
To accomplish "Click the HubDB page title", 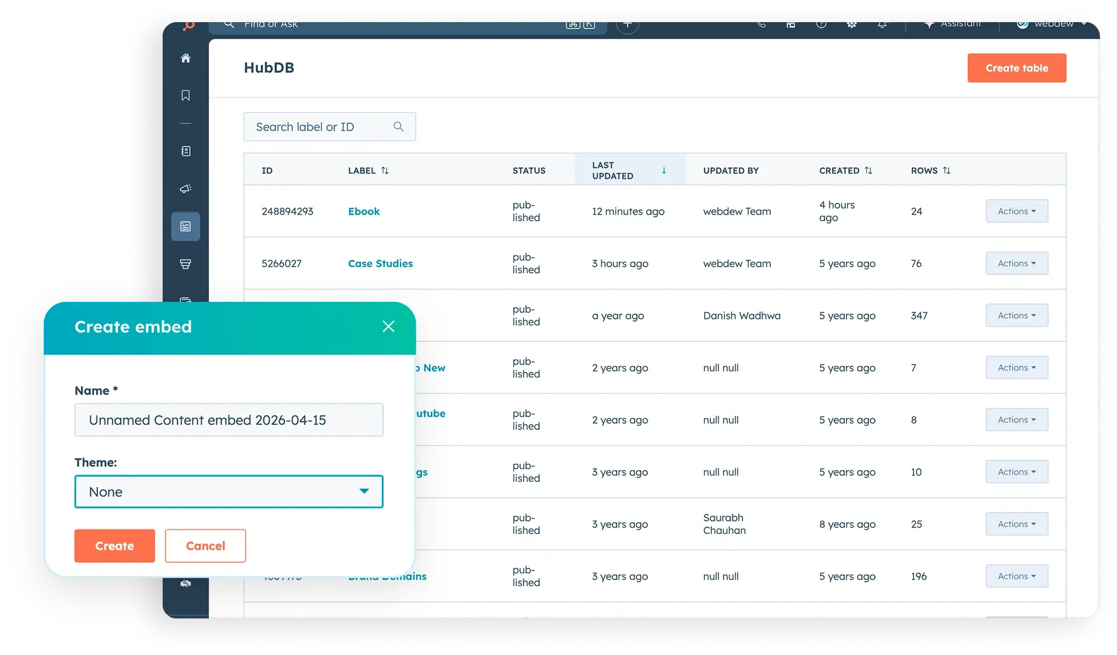I will 269,68.
